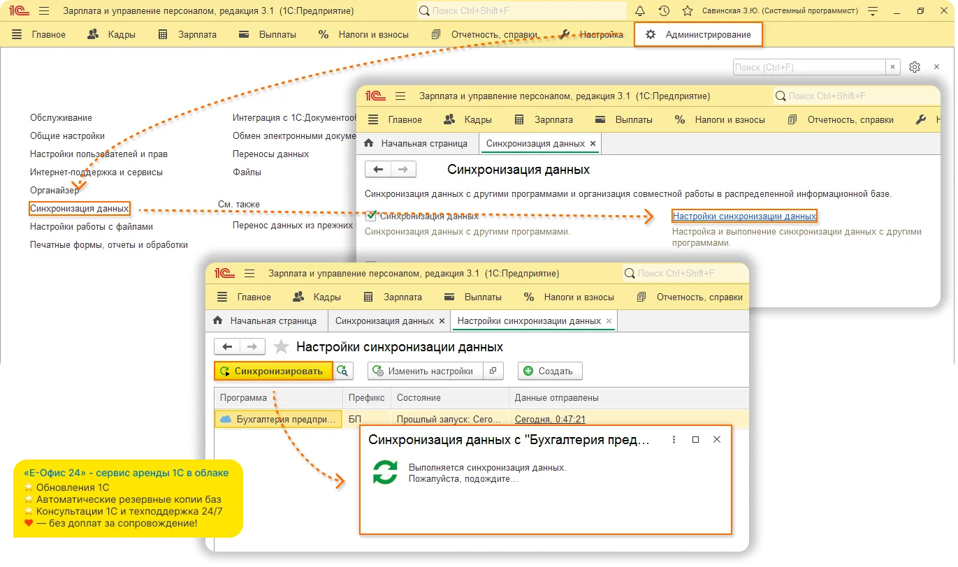This screenshot has height=567, width=958.
Task: Open the Администрирование section
Action: (697, 34)
